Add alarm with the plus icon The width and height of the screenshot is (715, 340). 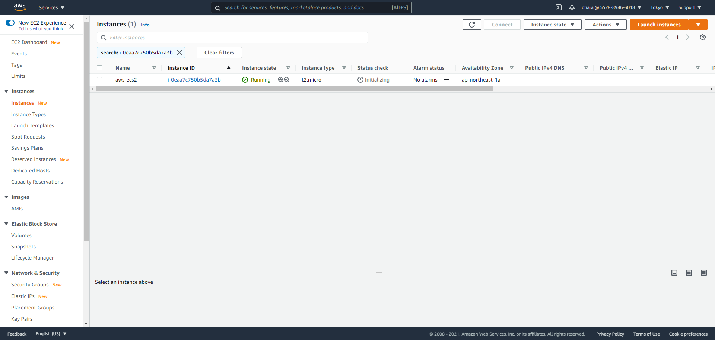(x=447, y=80)
